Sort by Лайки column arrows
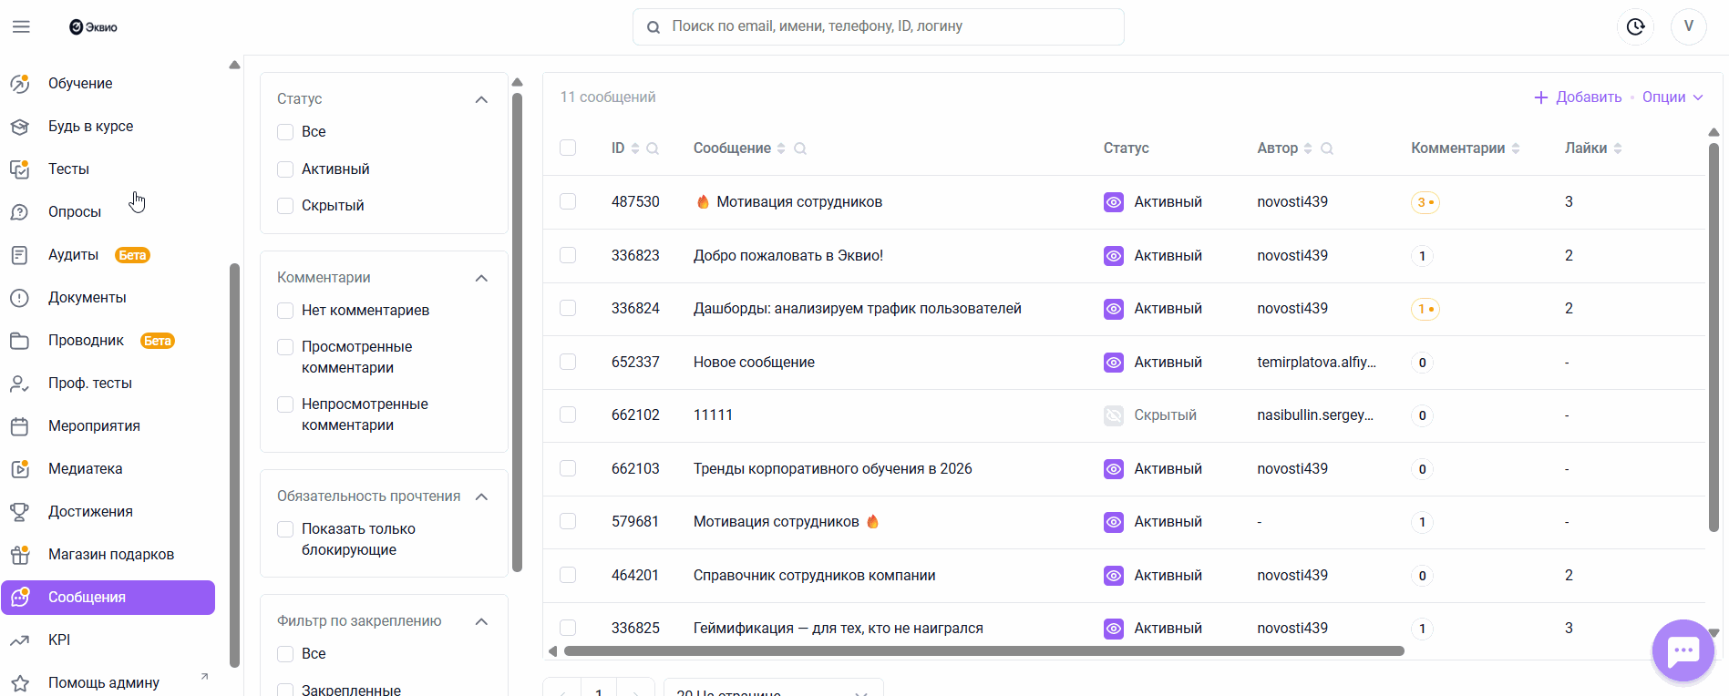The height and width of the screenshot is (696, 1729). [x=1618, y=148]
